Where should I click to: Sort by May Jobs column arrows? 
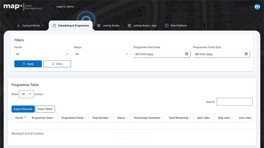click(232, 118)
